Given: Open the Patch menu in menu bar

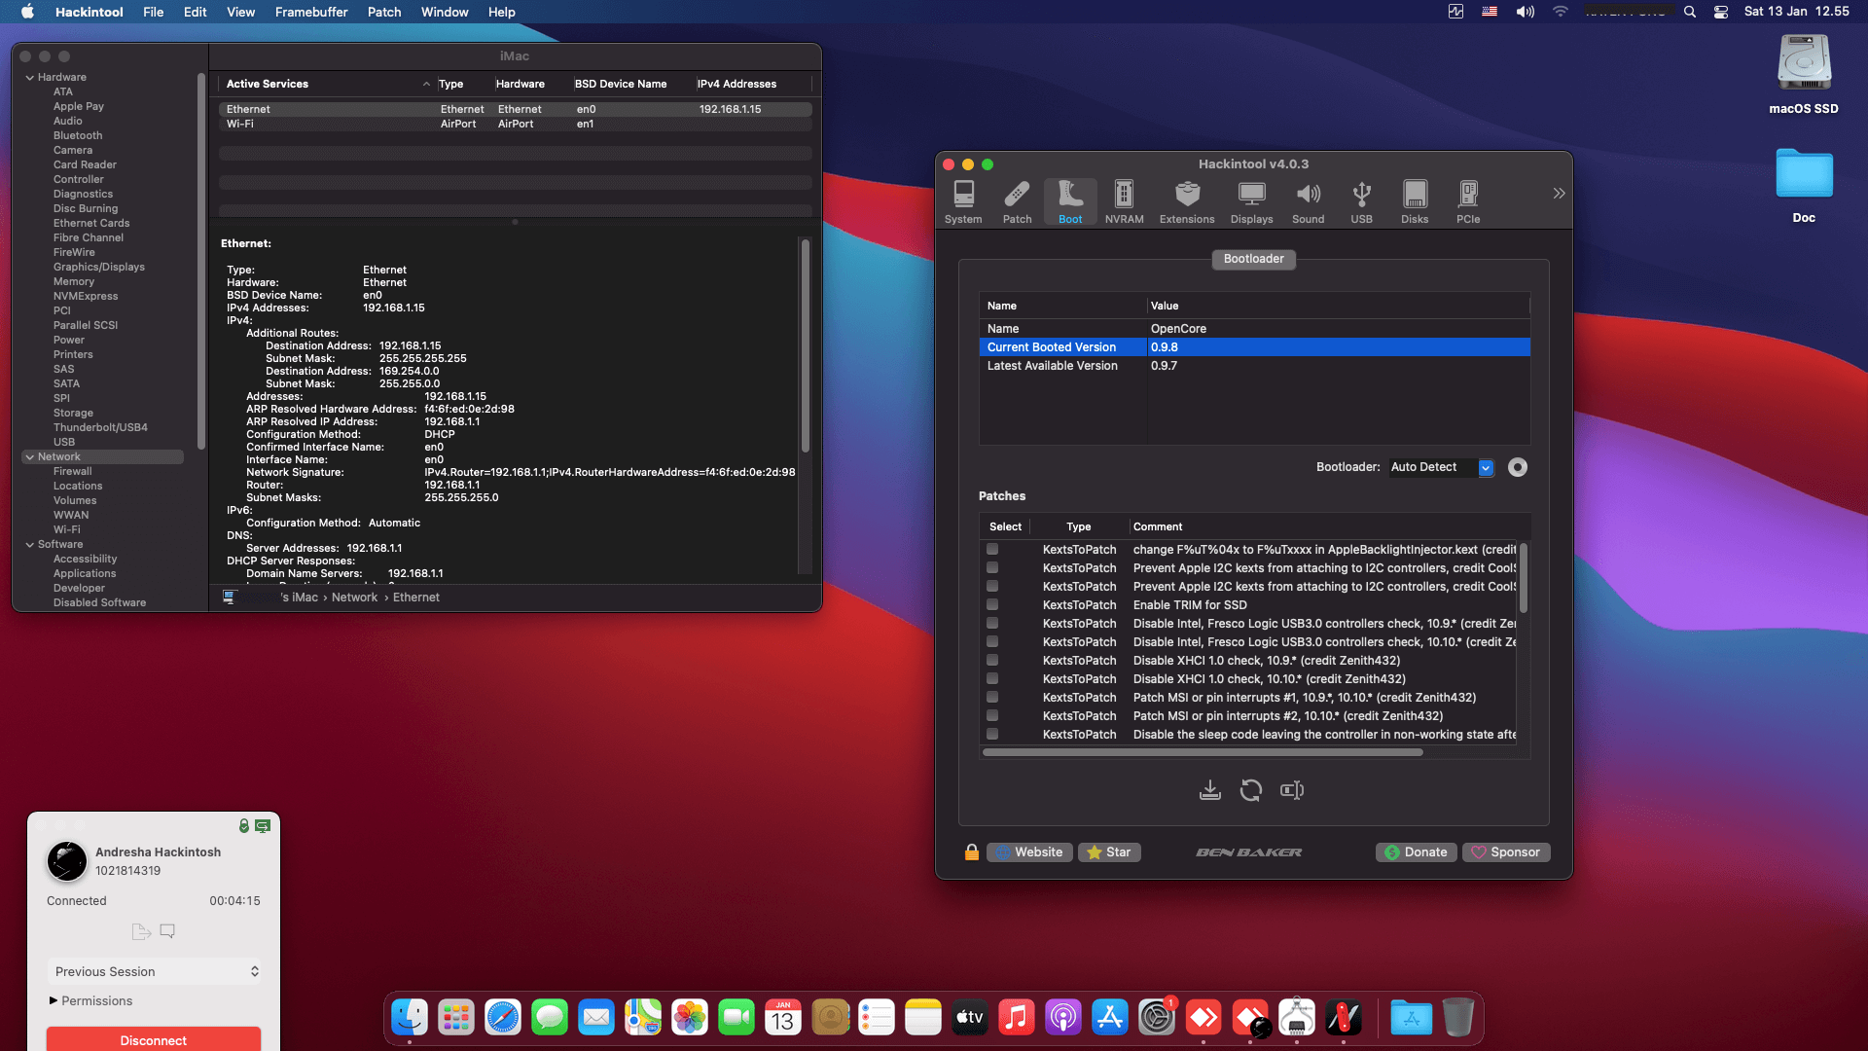Looking at the screenshot, I should (x=384, y=12).
